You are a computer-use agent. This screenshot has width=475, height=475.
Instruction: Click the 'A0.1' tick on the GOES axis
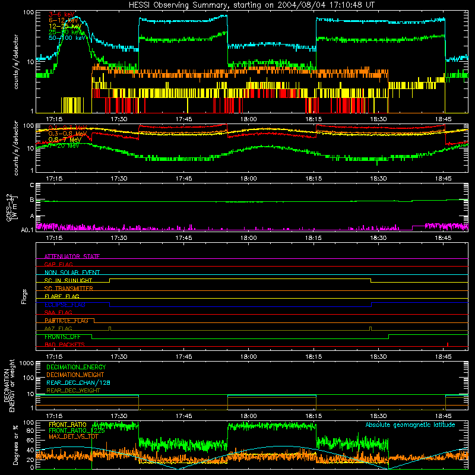coord(27,230)
